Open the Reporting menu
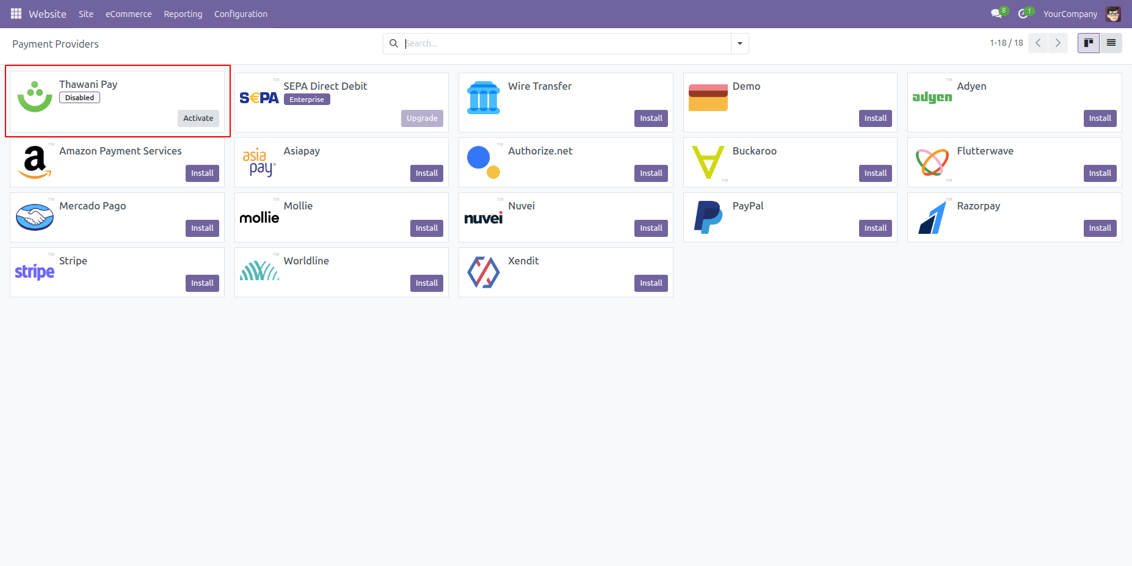The height and width of the screenshot is (566, 1132). pos(183,13)
